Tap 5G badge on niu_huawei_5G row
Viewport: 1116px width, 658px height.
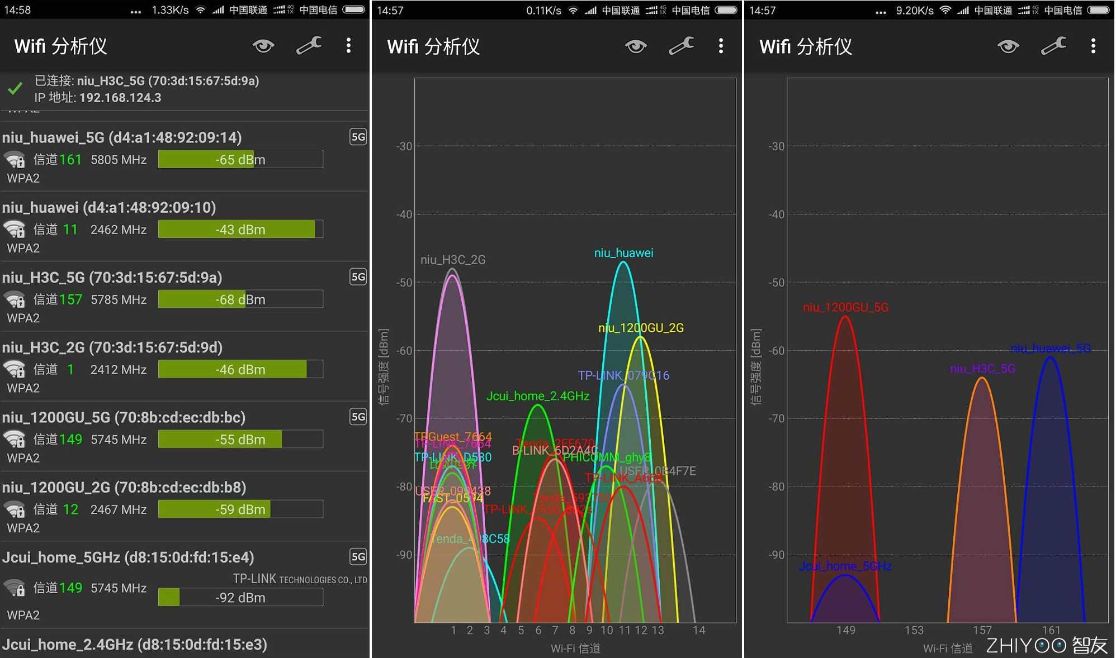358,137
